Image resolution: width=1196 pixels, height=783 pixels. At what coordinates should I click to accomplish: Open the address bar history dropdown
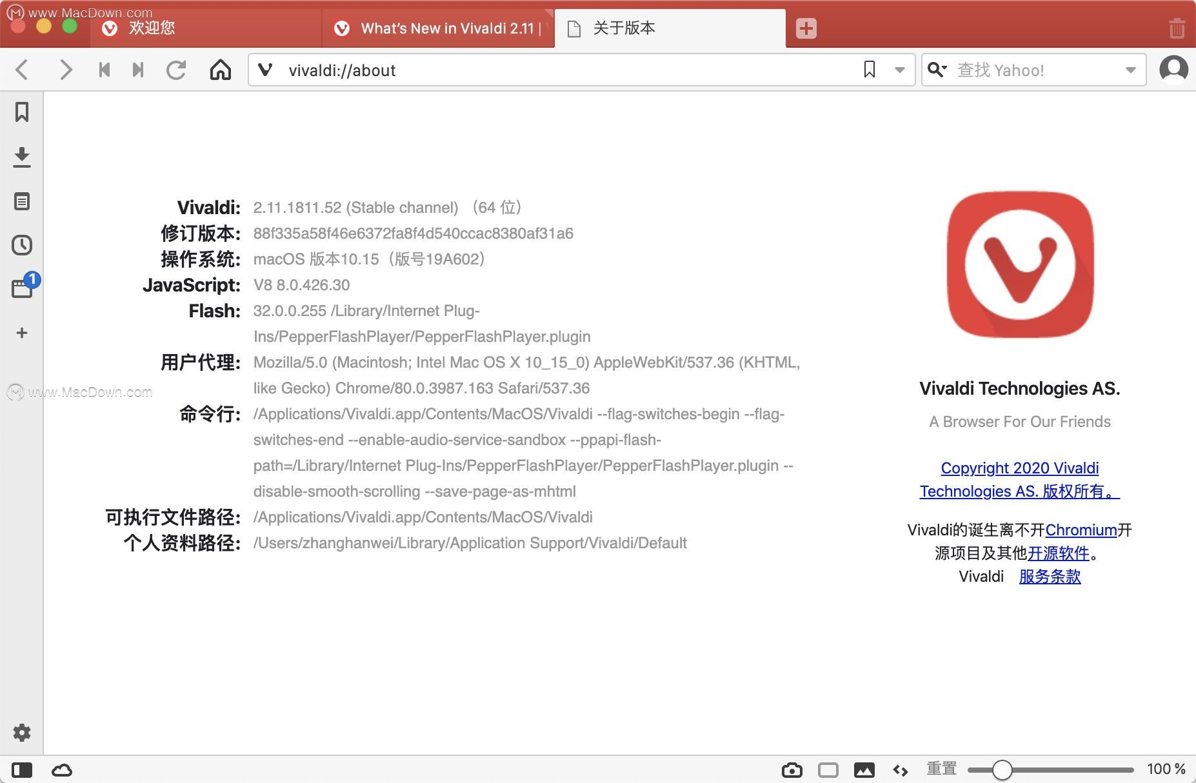pos(900,70)
